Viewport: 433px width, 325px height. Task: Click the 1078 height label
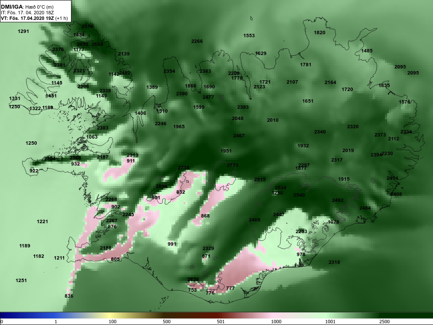pyautogui.click(x=333, y=222)
